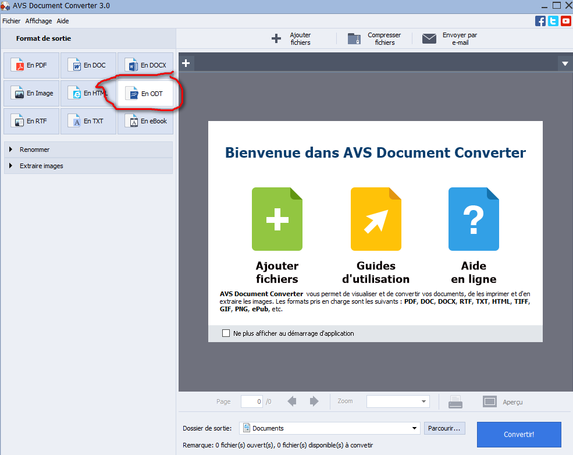Open the Affichage menu
The image size is (573, 455).
tap(38, 21)
